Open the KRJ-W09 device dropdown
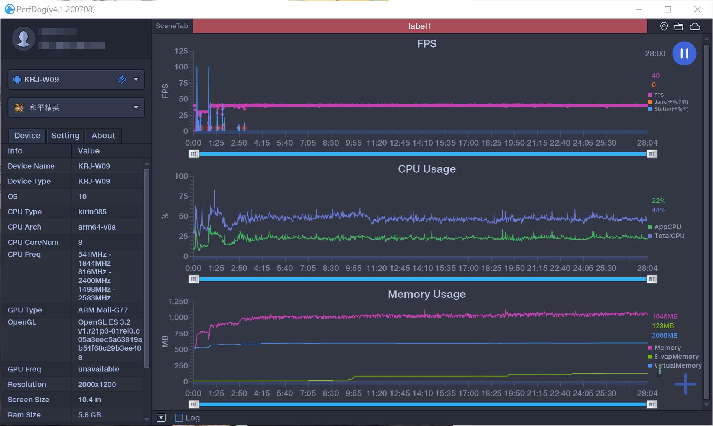This screenshot has height=426, width=713. click(136, 79)
